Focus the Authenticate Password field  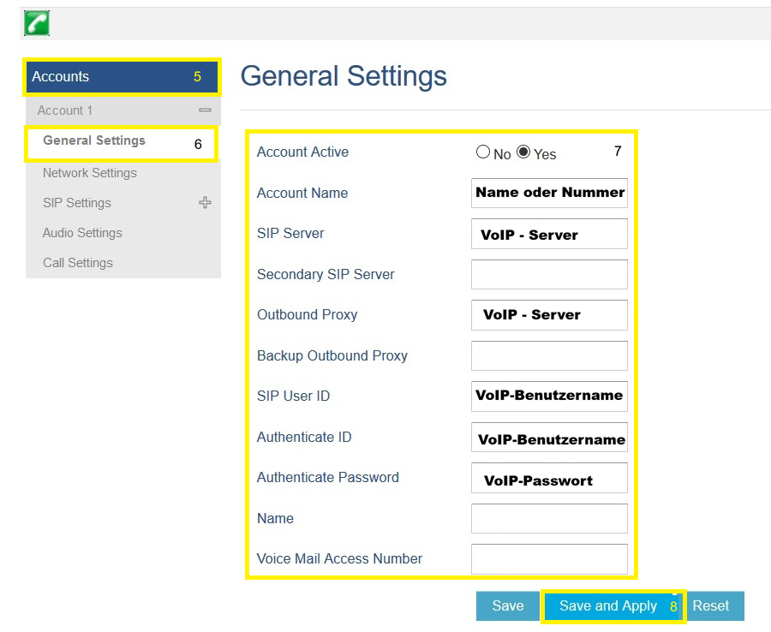pyautogui.click(x=549, y=478)
